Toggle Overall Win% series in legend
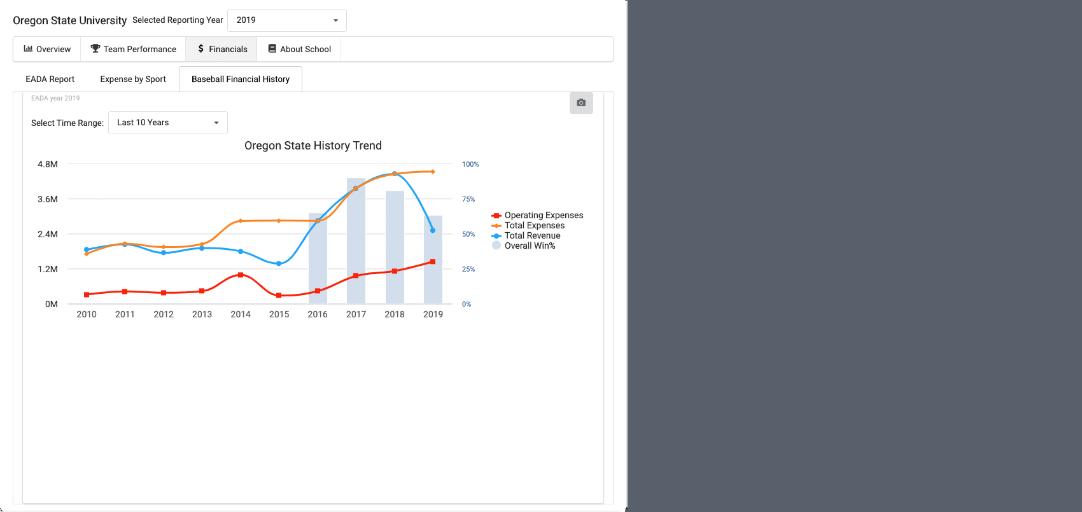The width and height of the screenshot is (1082, 512). pos(524,246)
